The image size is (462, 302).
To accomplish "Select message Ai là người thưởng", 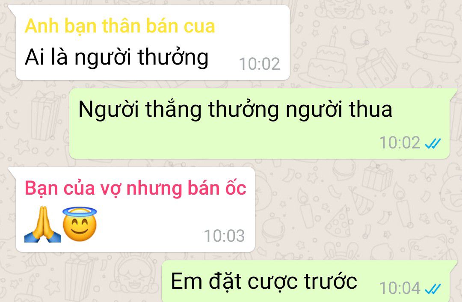I will 117,57.
